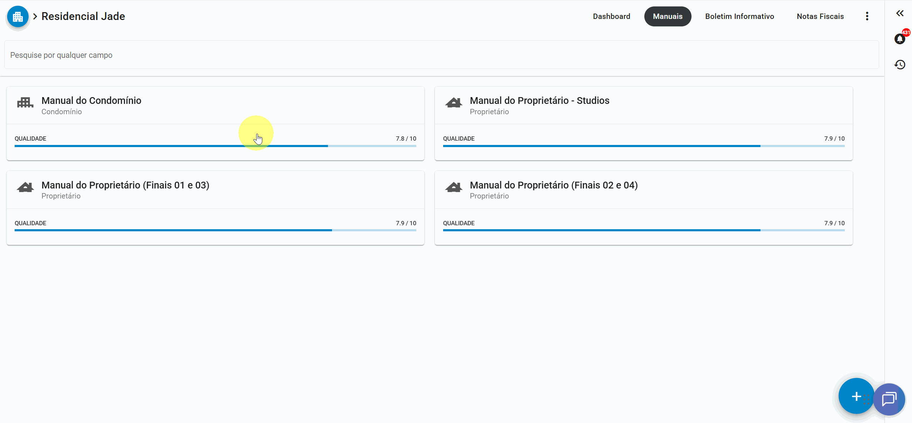
Task: Open the notifications bell icon
Action: (899, 39)
